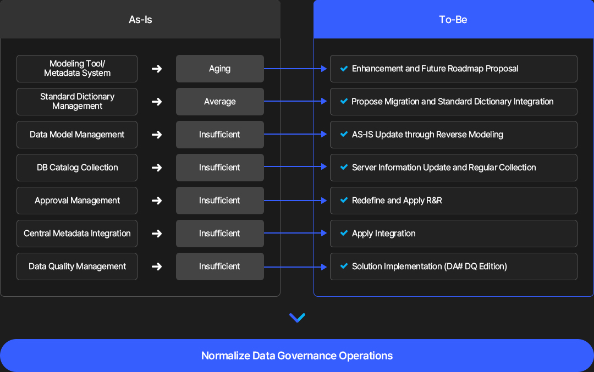594x372 pixels.
Task: Click the arrow icon after Central Metadata Integration
Action: pos(157,234)
